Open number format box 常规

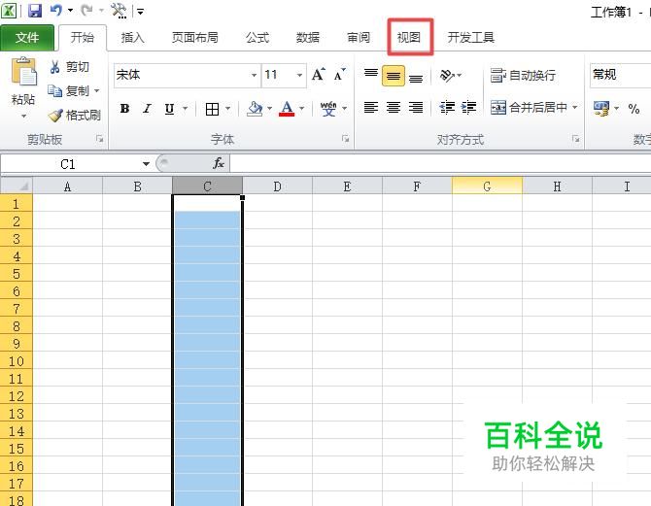tap(620, 75)
